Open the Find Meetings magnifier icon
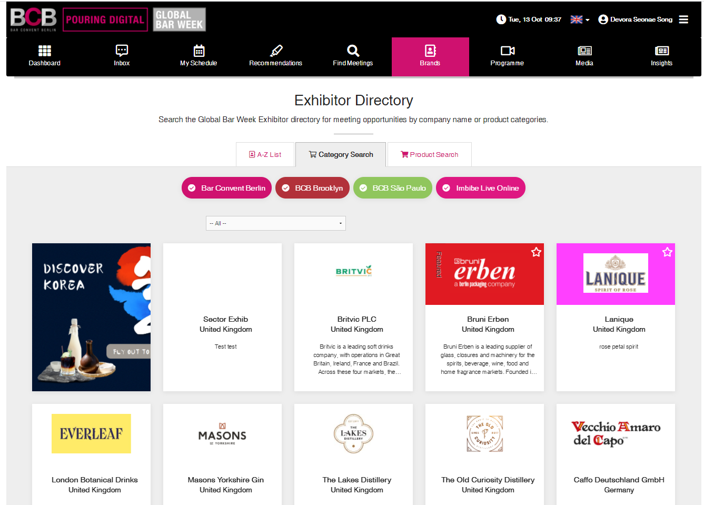This screenshot has width=704, height=505. (353, 51)
